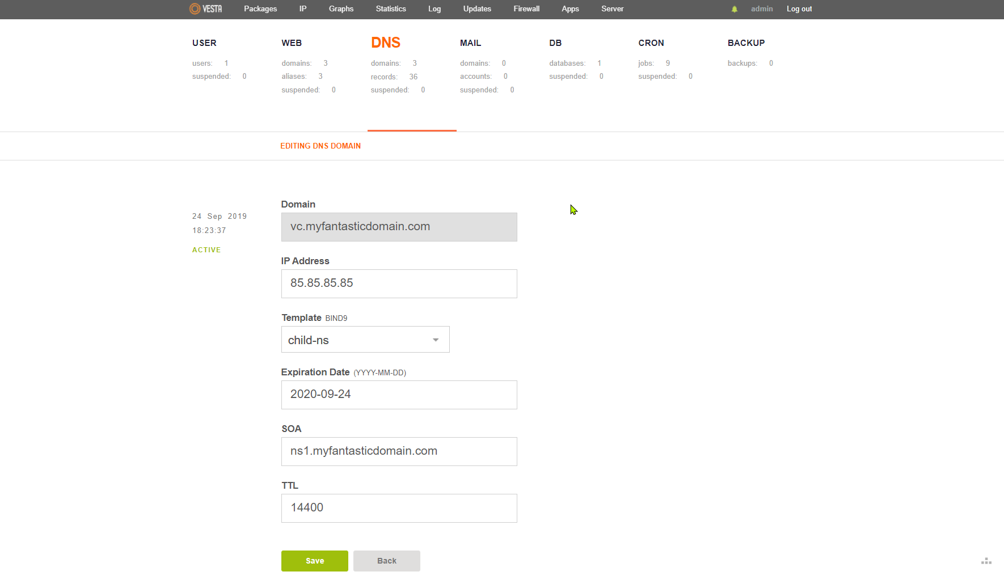This screenshot has width=1004, height=580.
Task: Click the (YYYY-MM-DD) format hint
Action: coord(380,373)
